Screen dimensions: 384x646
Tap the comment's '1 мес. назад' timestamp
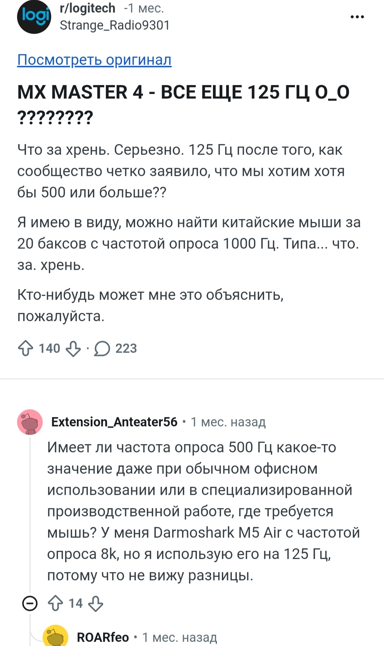[228, 422]
